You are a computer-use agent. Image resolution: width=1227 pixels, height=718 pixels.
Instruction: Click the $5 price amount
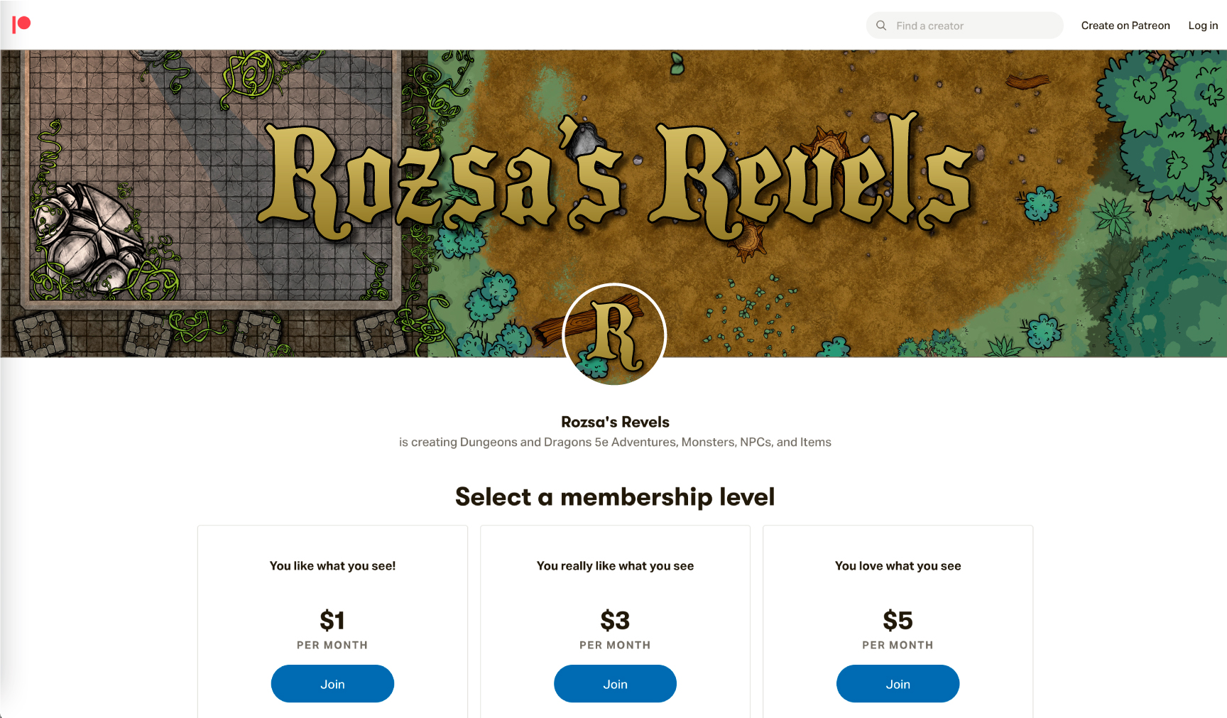[898, 621]
